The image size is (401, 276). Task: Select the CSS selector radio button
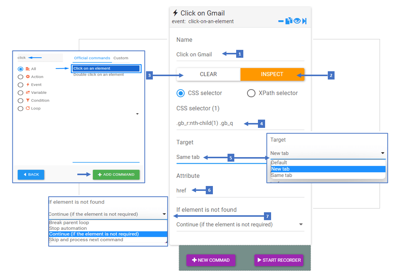(181, 93)
